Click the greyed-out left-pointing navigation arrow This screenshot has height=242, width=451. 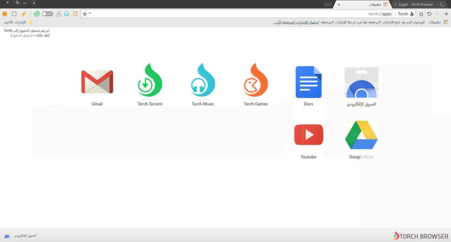[x=438, y=14]
